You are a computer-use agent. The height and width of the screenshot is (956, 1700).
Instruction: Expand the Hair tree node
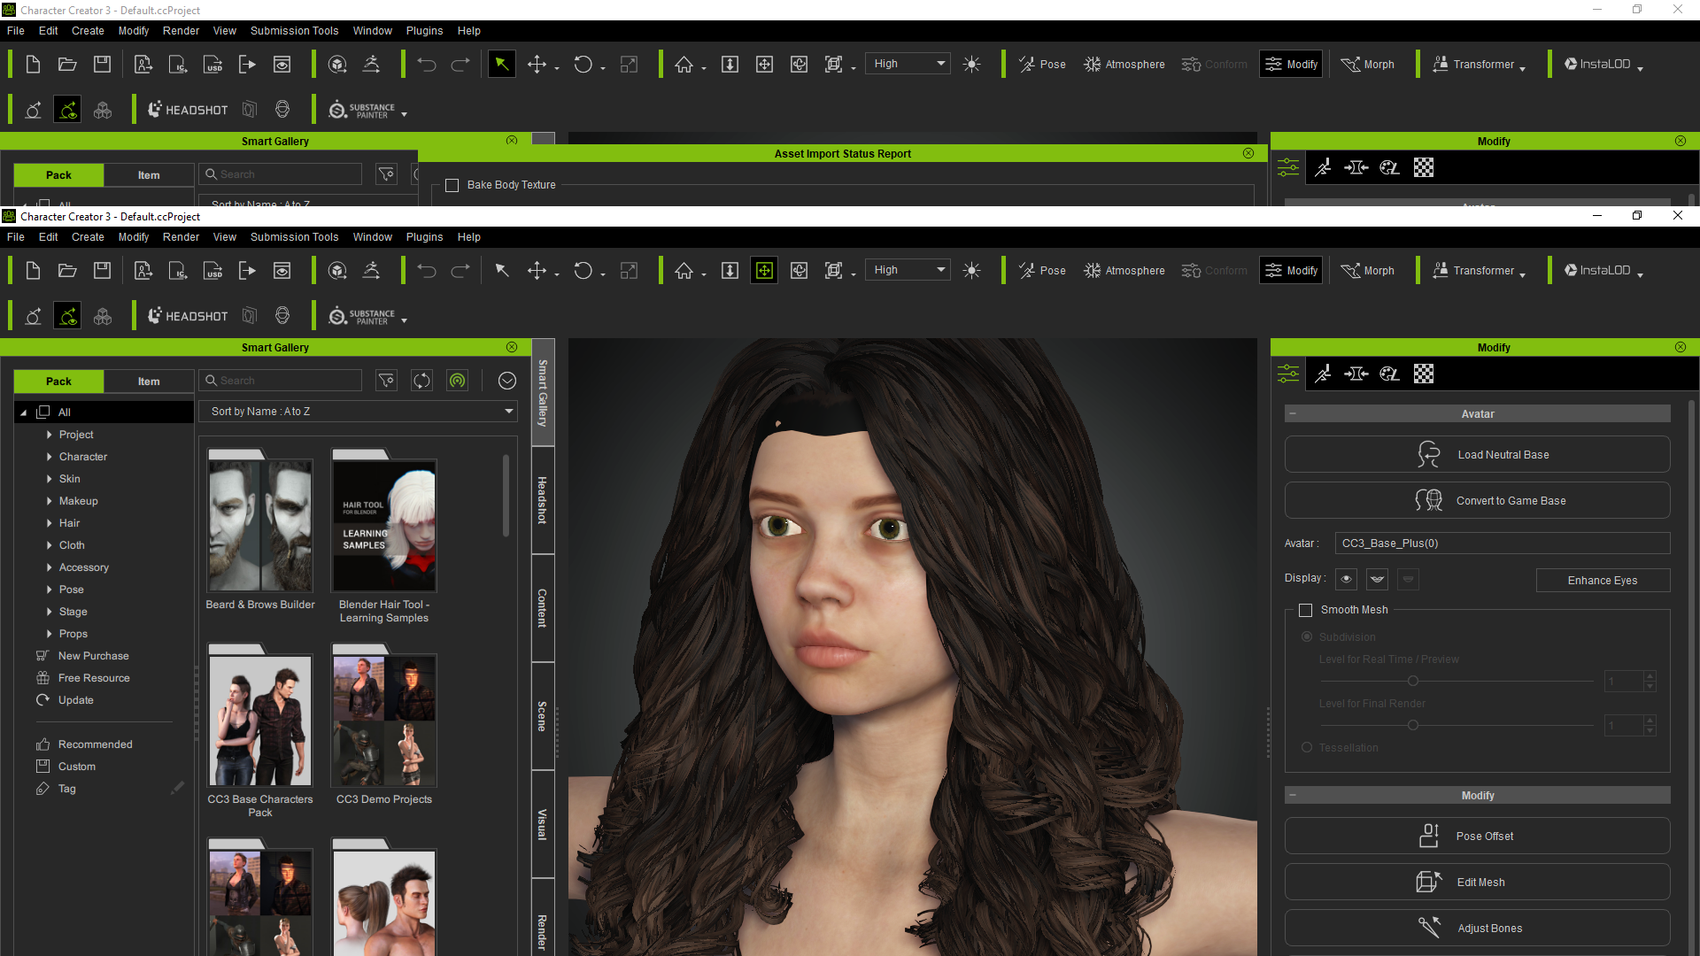49,523
